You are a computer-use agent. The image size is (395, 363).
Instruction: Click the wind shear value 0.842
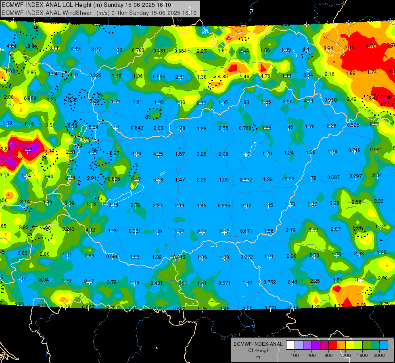(x=137, y=128)
